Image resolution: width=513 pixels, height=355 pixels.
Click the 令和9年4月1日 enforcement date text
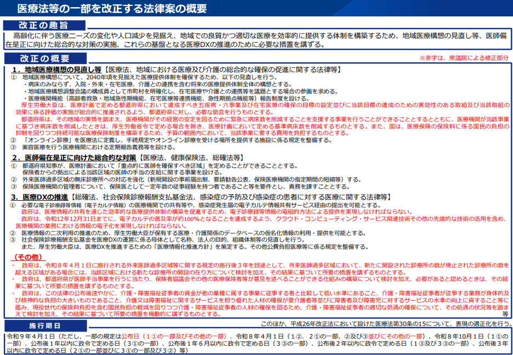pyautogui.click(x=27, y=336)
